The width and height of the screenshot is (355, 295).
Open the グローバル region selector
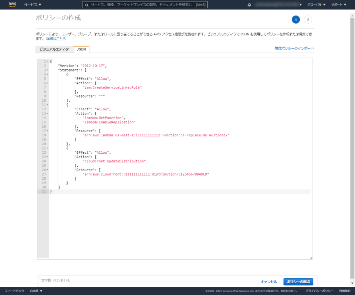pyautogui.click(x=316, y=5)
